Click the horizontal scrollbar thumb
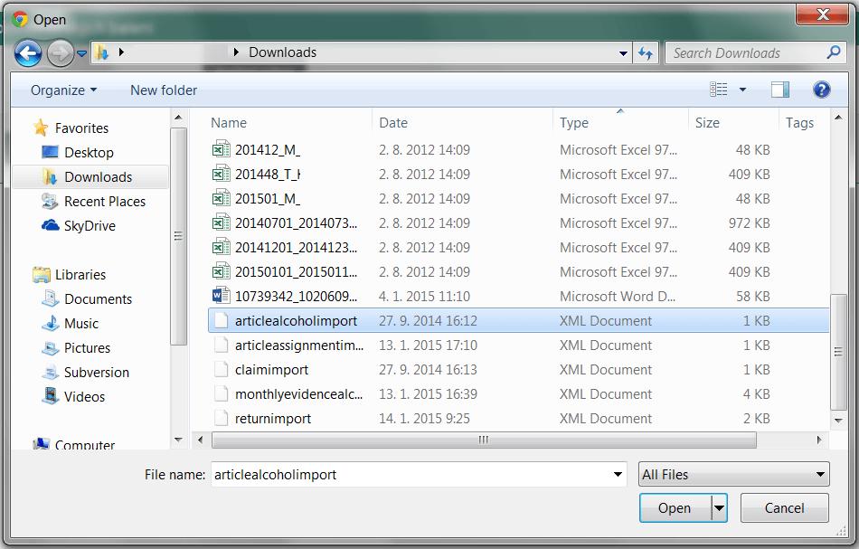Image resolution: width=859 pixels, height=549 pixels. coord(484,440)
